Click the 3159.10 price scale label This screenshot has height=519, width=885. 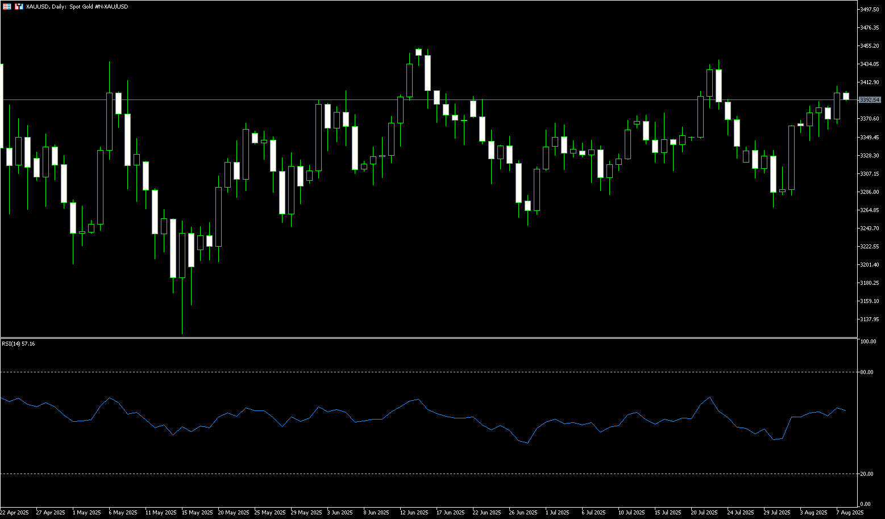click(x=870, y=301)
